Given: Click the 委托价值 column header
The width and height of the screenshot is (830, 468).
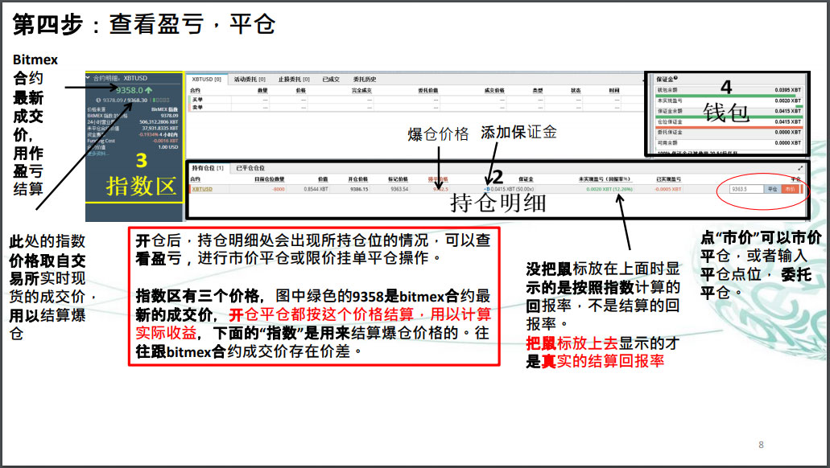Looking at the screenshot, I should (x=427, y=90).
